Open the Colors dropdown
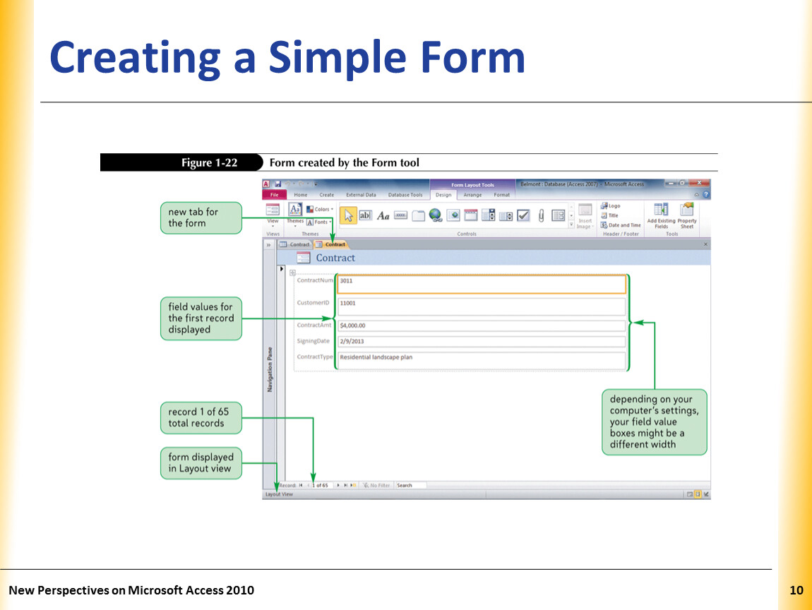This screenshot has width=812, height=610. 320,209
